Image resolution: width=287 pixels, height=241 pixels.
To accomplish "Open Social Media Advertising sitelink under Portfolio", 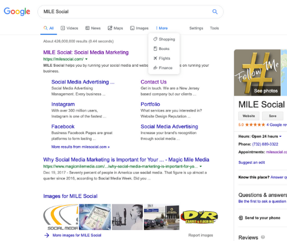I will pos(169,127).
